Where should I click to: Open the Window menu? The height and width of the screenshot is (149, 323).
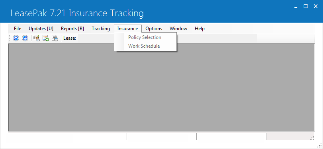point(178,29)
